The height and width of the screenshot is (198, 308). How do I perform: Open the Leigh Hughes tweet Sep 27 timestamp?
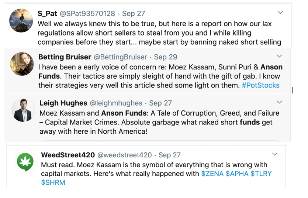(161, 103)
